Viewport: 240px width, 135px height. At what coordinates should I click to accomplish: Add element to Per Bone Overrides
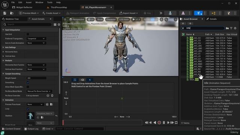pyautogui.click(x=48, y=96)
